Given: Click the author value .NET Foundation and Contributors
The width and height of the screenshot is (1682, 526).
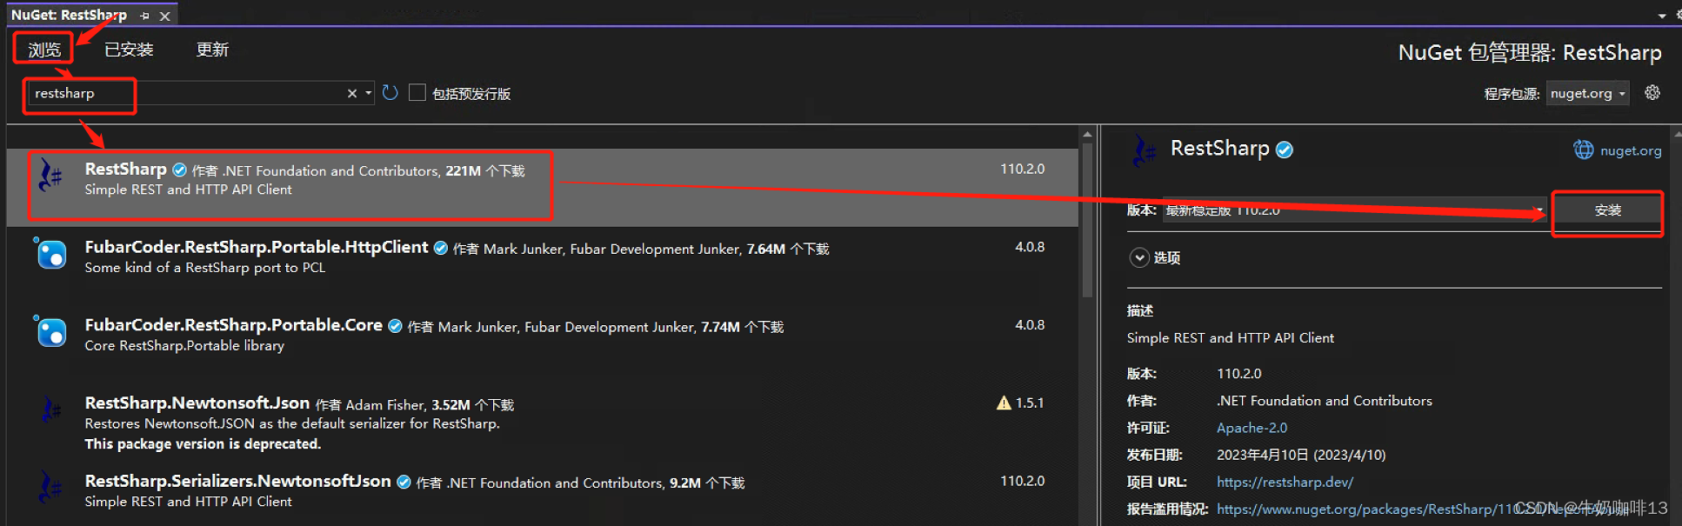Looking at the screenshot, I should click(1325, 401).
